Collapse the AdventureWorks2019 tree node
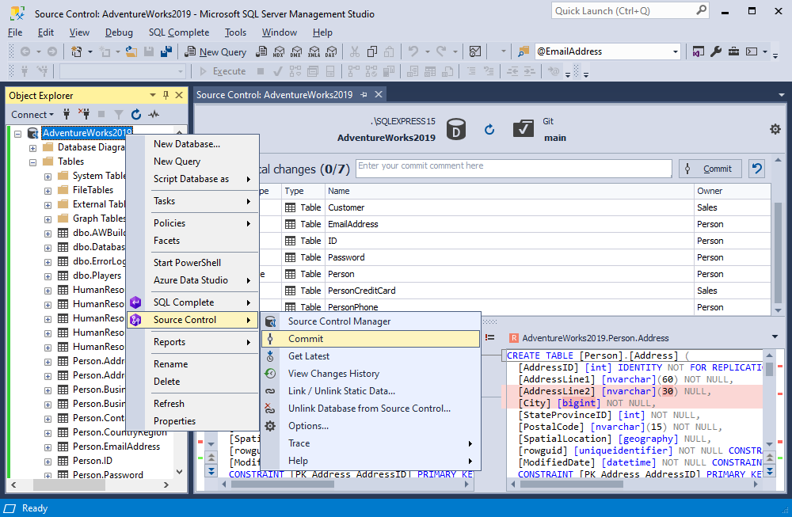This screenshot has height=517, width=792. pos(17,134)
